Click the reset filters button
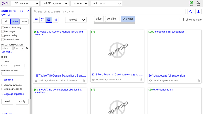This screenshot has width=203, height=114. (x=7, y=102)
